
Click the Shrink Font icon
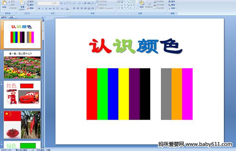coord(65,3)
